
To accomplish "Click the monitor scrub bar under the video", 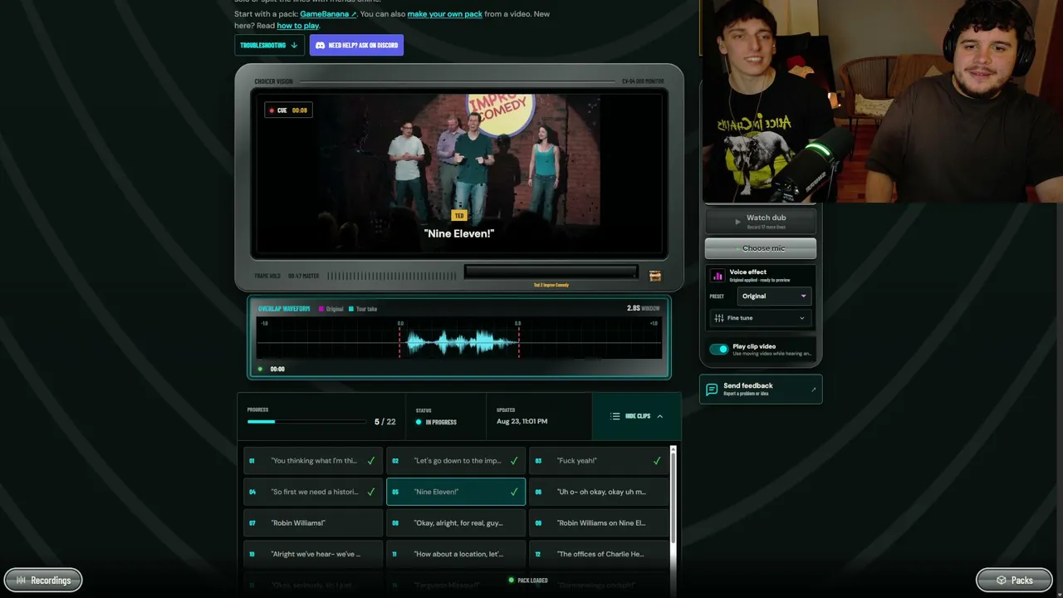I will pos(551,272).
